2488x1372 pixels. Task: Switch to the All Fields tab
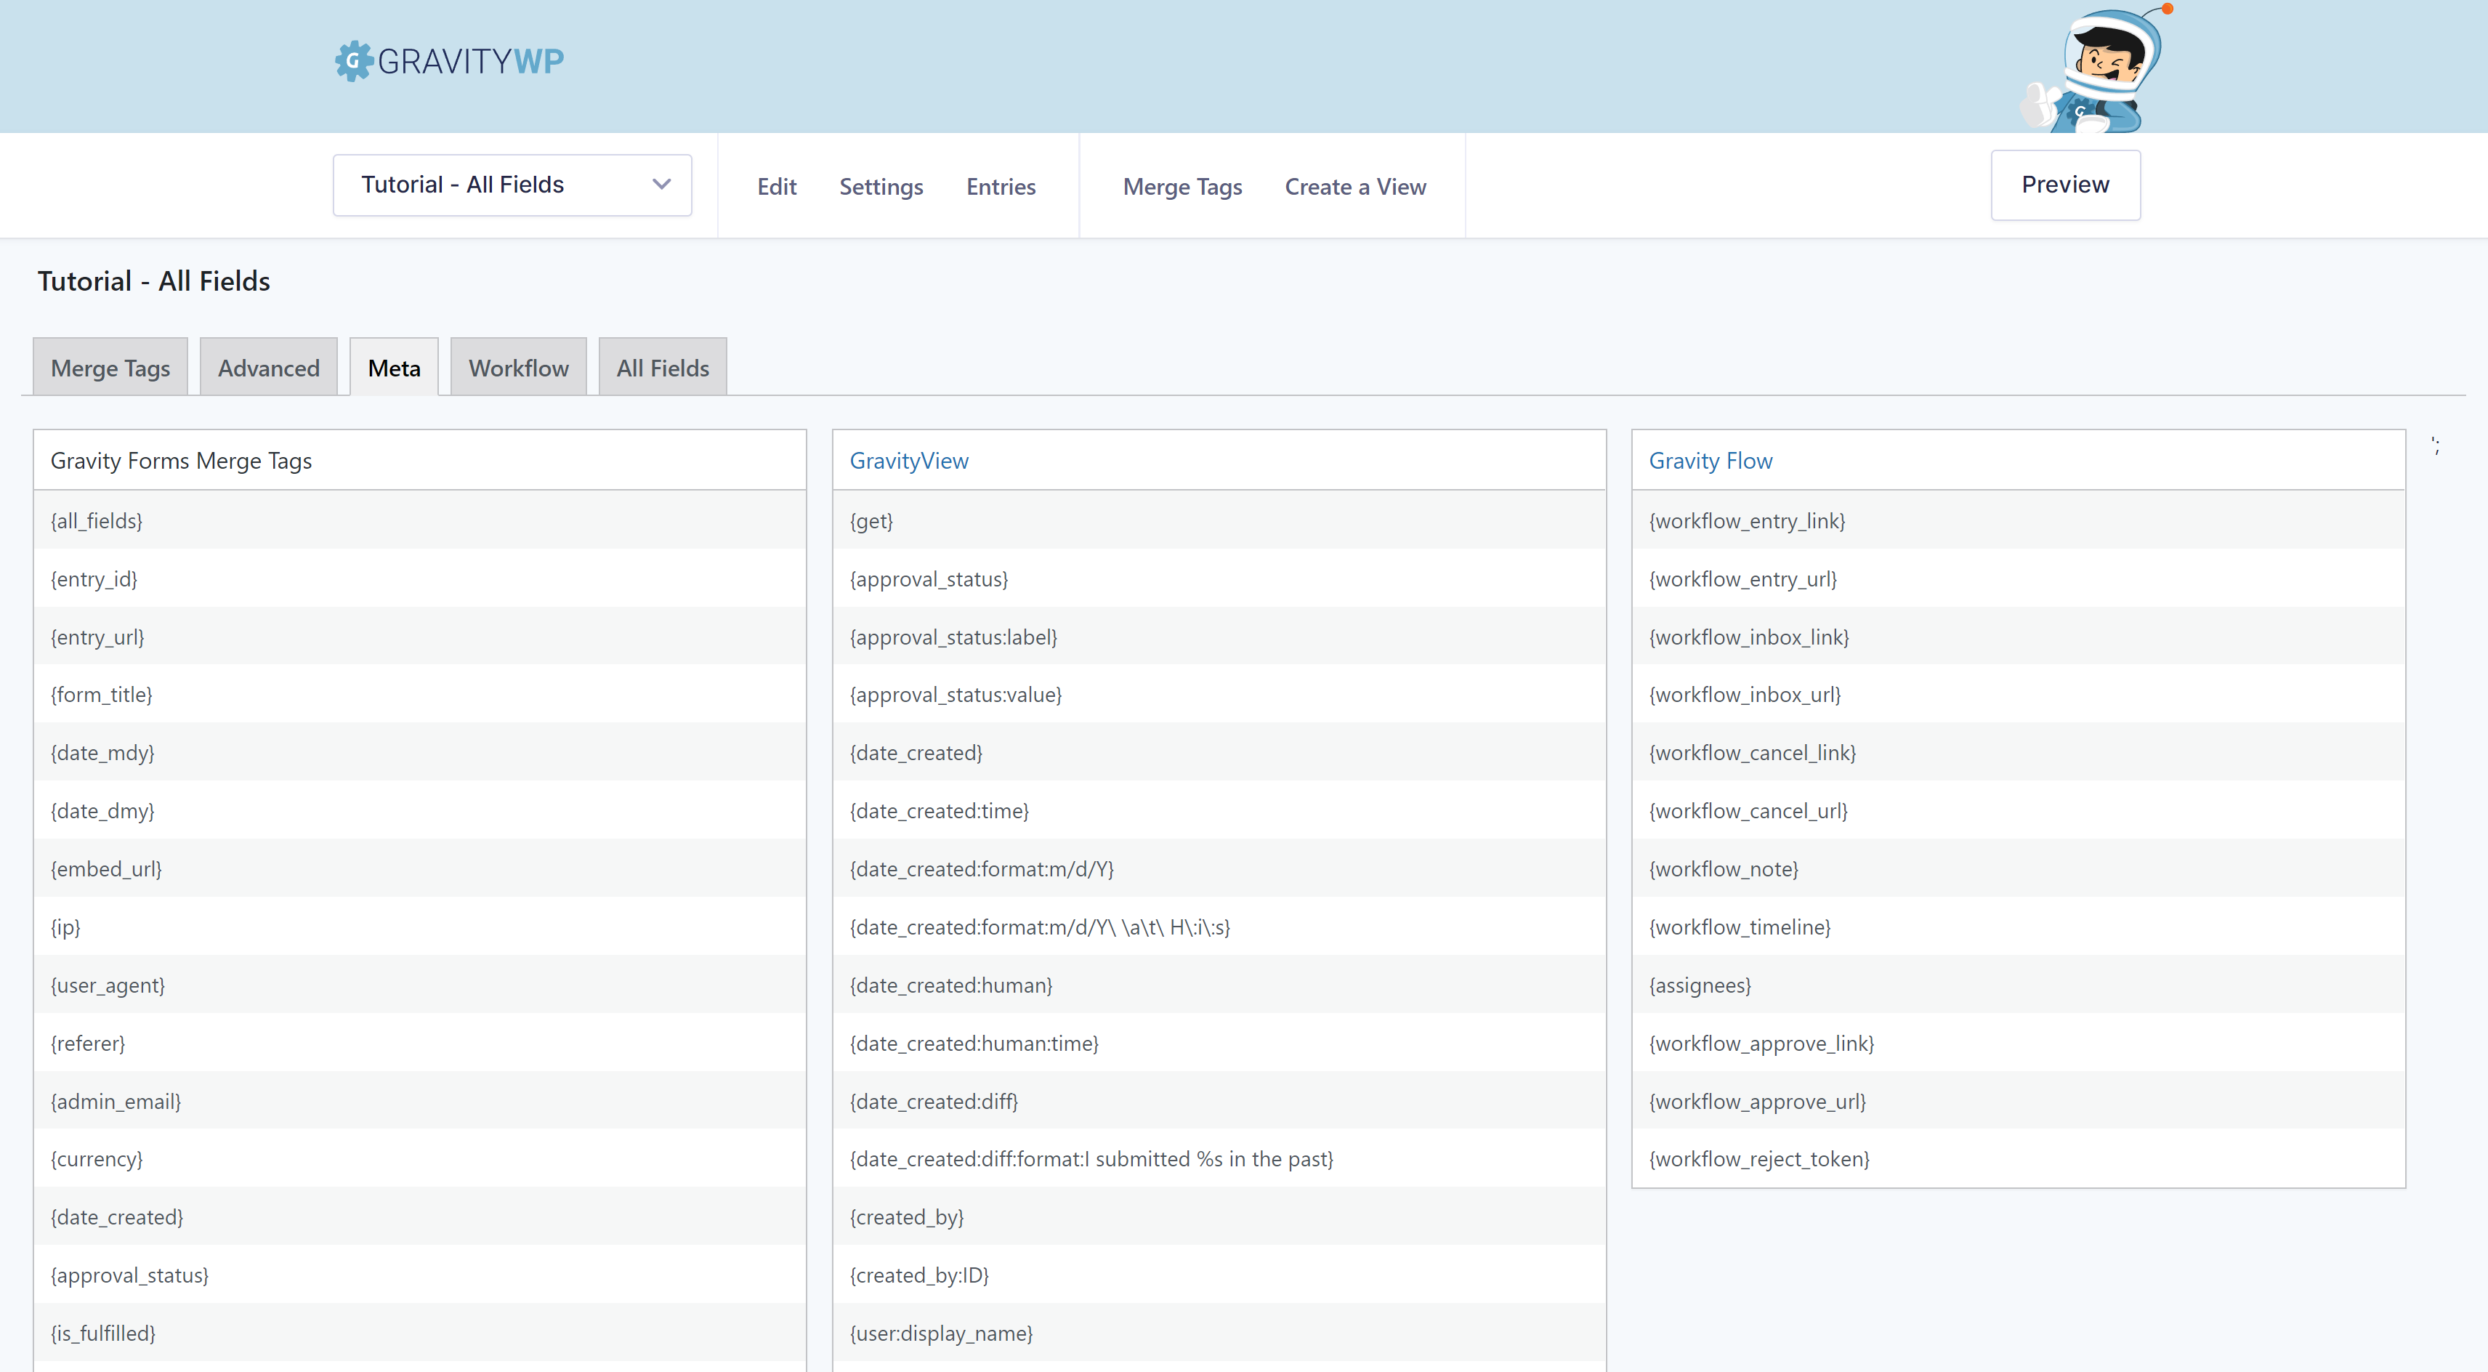click(663, 367)
